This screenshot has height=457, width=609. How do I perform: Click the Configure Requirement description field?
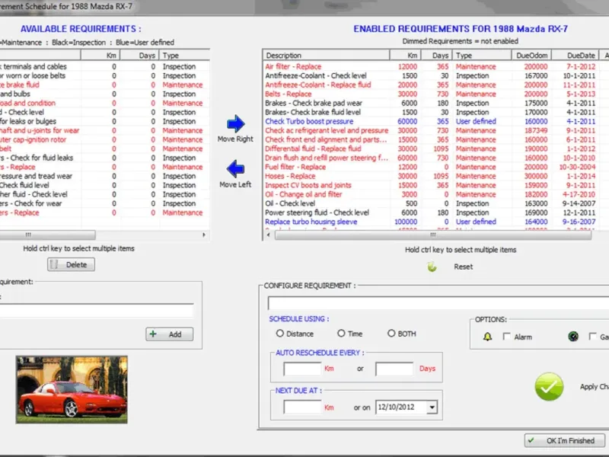(x=438, y=303)
